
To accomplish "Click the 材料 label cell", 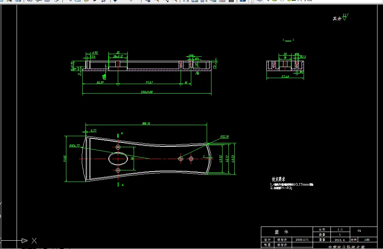I will 354,240.
